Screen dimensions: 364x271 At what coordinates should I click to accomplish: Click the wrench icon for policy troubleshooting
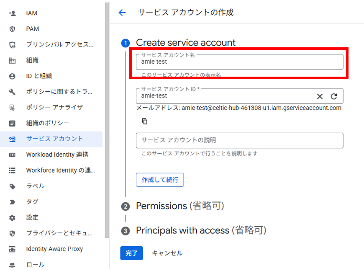(x=12, y=92)
